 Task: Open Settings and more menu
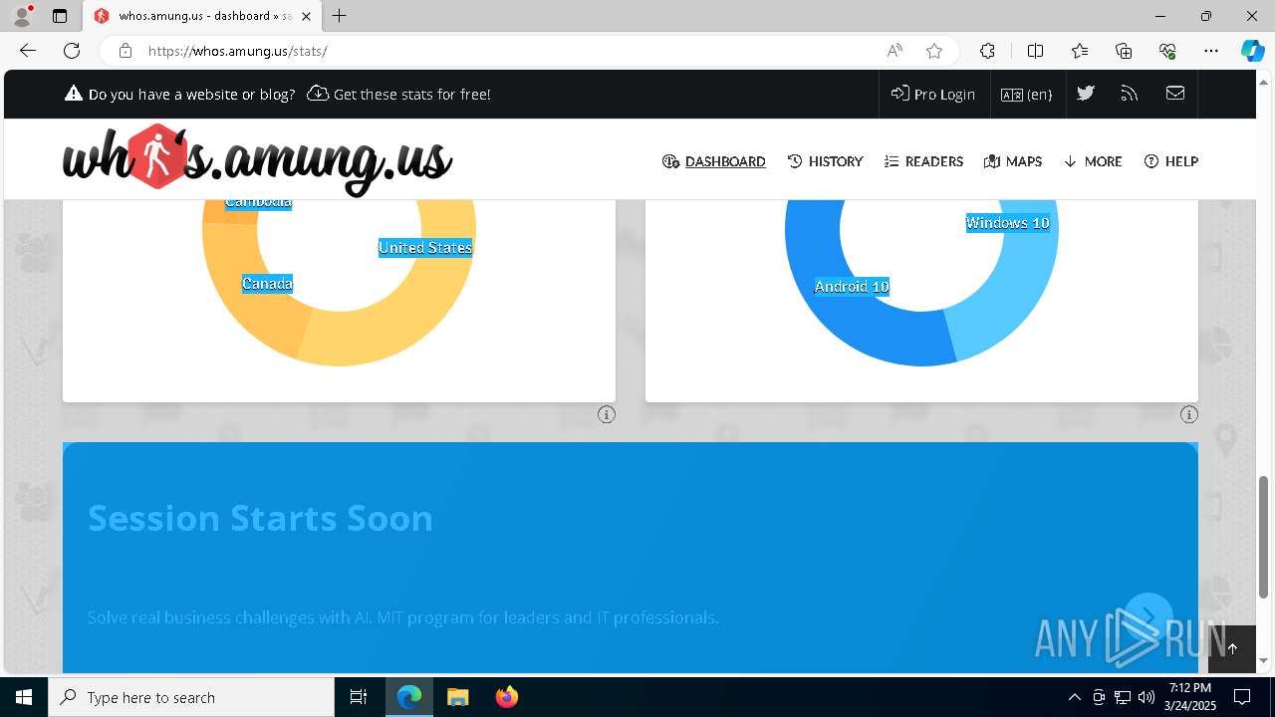click(x=1211, y=51)
